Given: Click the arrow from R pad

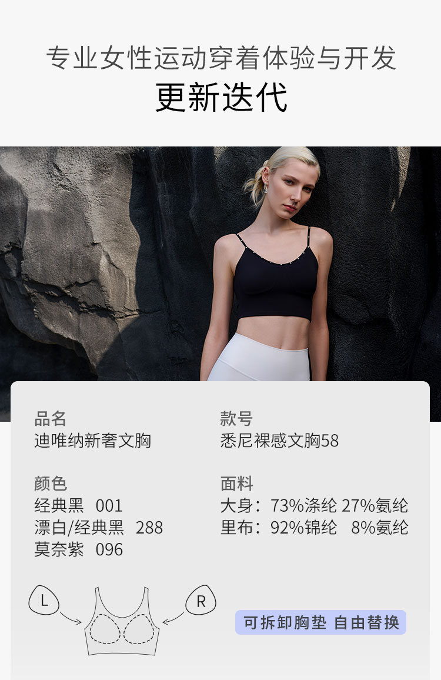Looking at the screenshot, I should (x=173, y=618).
